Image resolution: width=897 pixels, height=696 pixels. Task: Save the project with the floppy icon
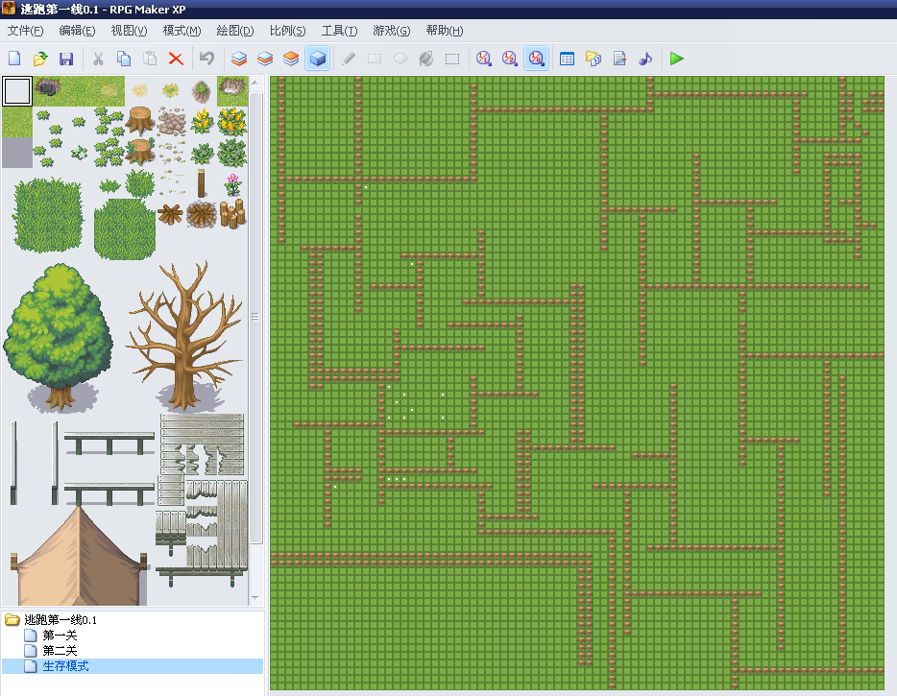coord(66,59)
